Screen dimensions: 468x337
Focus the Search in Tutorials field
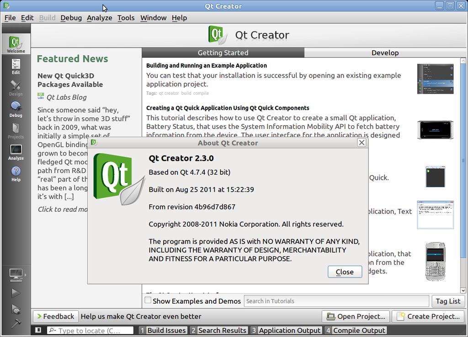pyautogui.click(x=336, y=301)
